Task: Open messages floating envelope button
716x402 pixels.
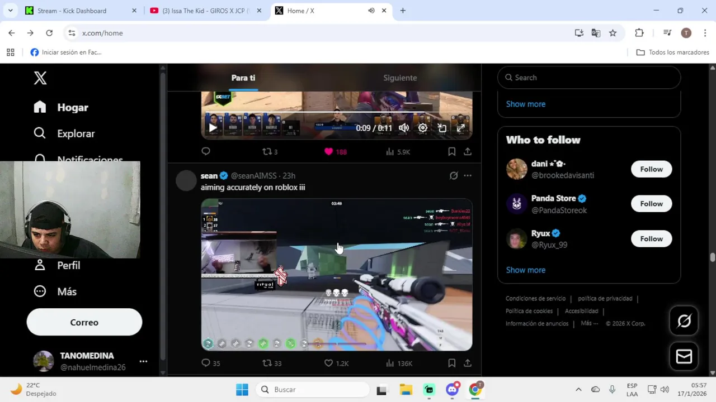Action: click(684, 356)
